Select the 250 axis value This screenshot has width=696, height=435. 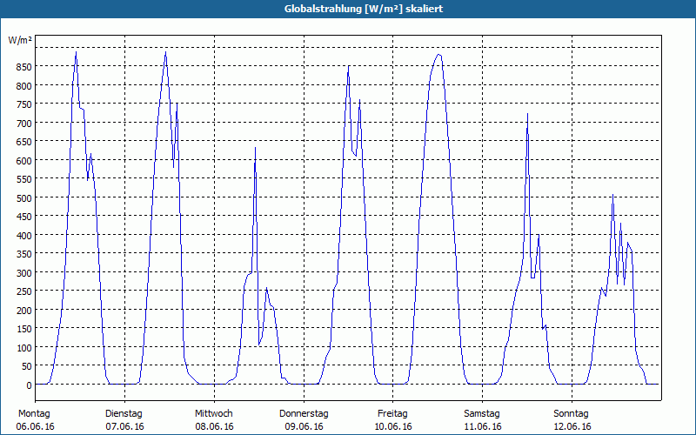click(24, 291)
